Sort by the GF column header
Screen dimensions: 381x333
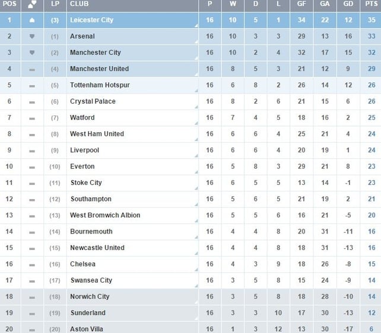pos(301,4)
